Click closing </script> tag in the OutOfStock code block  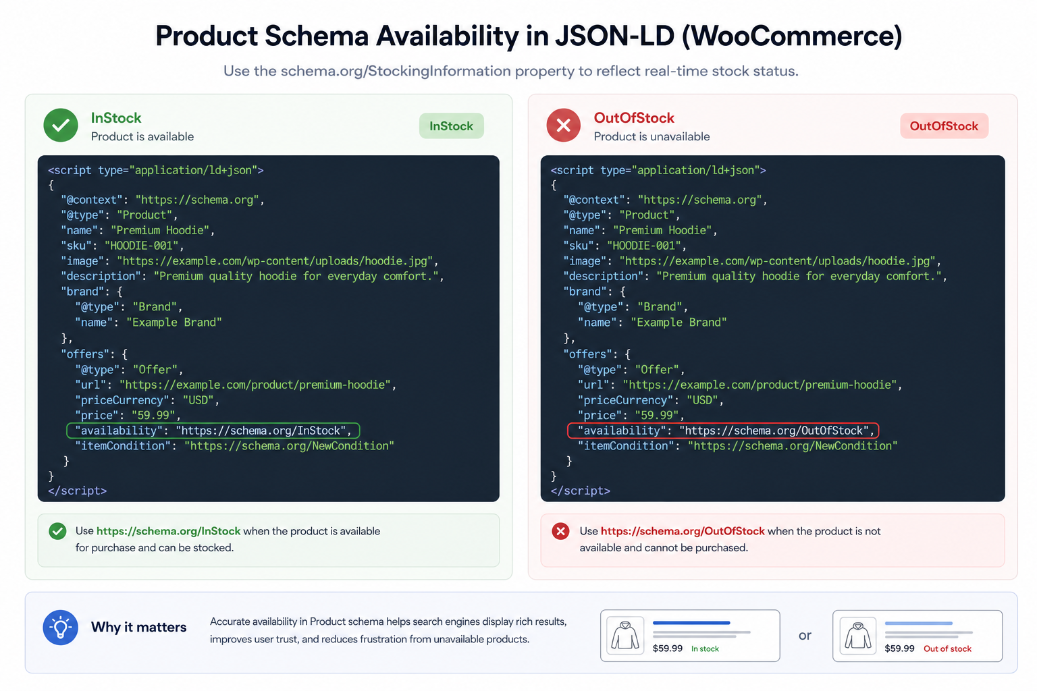point(581,491)
